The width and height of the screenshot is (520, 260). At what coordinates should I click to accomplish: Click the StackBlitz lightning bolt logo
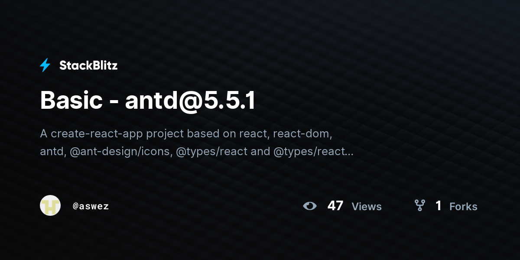(x=45, y=65)
